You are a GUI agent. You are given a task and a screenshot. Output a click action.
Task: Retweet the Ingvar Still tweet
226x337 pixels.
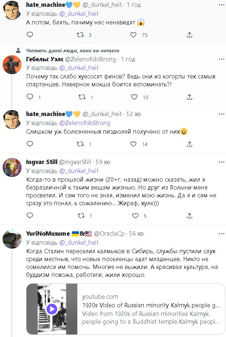pyautogui.click(x=81, y=216)
